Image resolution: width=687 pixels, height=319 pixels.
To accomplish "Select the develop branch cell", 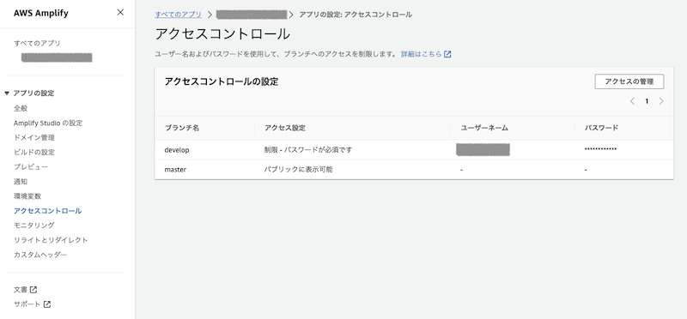I will point(177,150).
